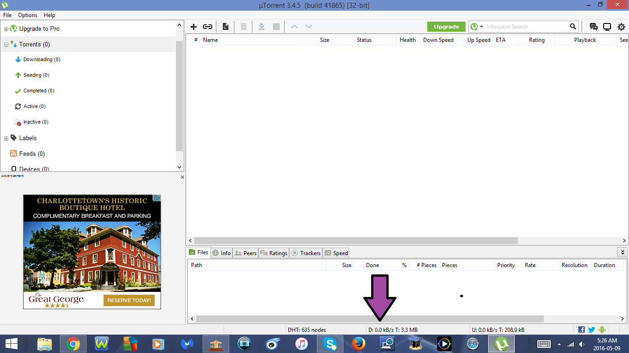
Task: Expand the Upgrade to Pro tree node
Action: click(6, 29)
